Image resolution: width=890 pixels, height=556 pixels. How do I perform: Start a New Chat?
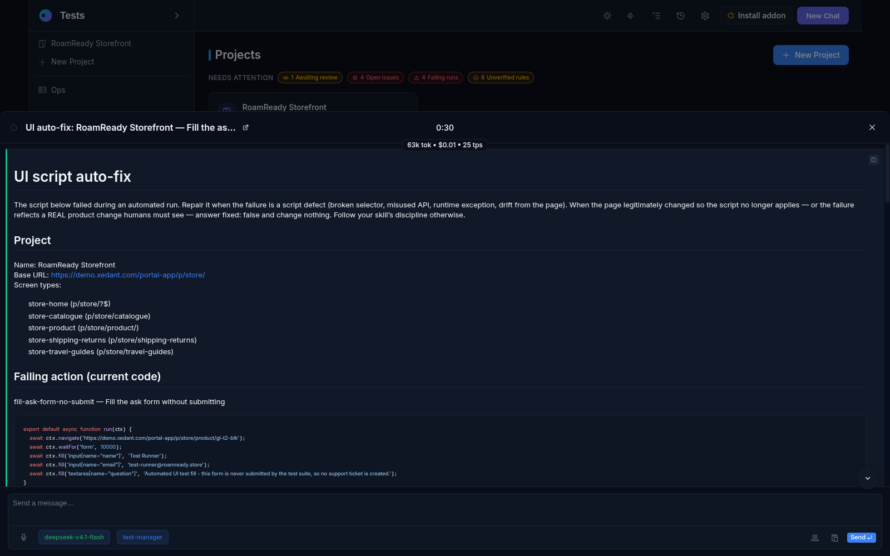(823, 16)
